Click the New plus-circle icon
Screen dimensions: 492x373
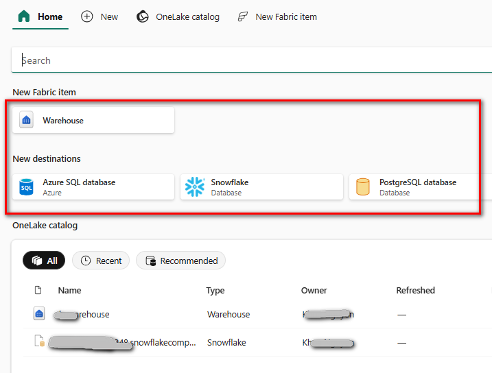(x=87, y=16)
